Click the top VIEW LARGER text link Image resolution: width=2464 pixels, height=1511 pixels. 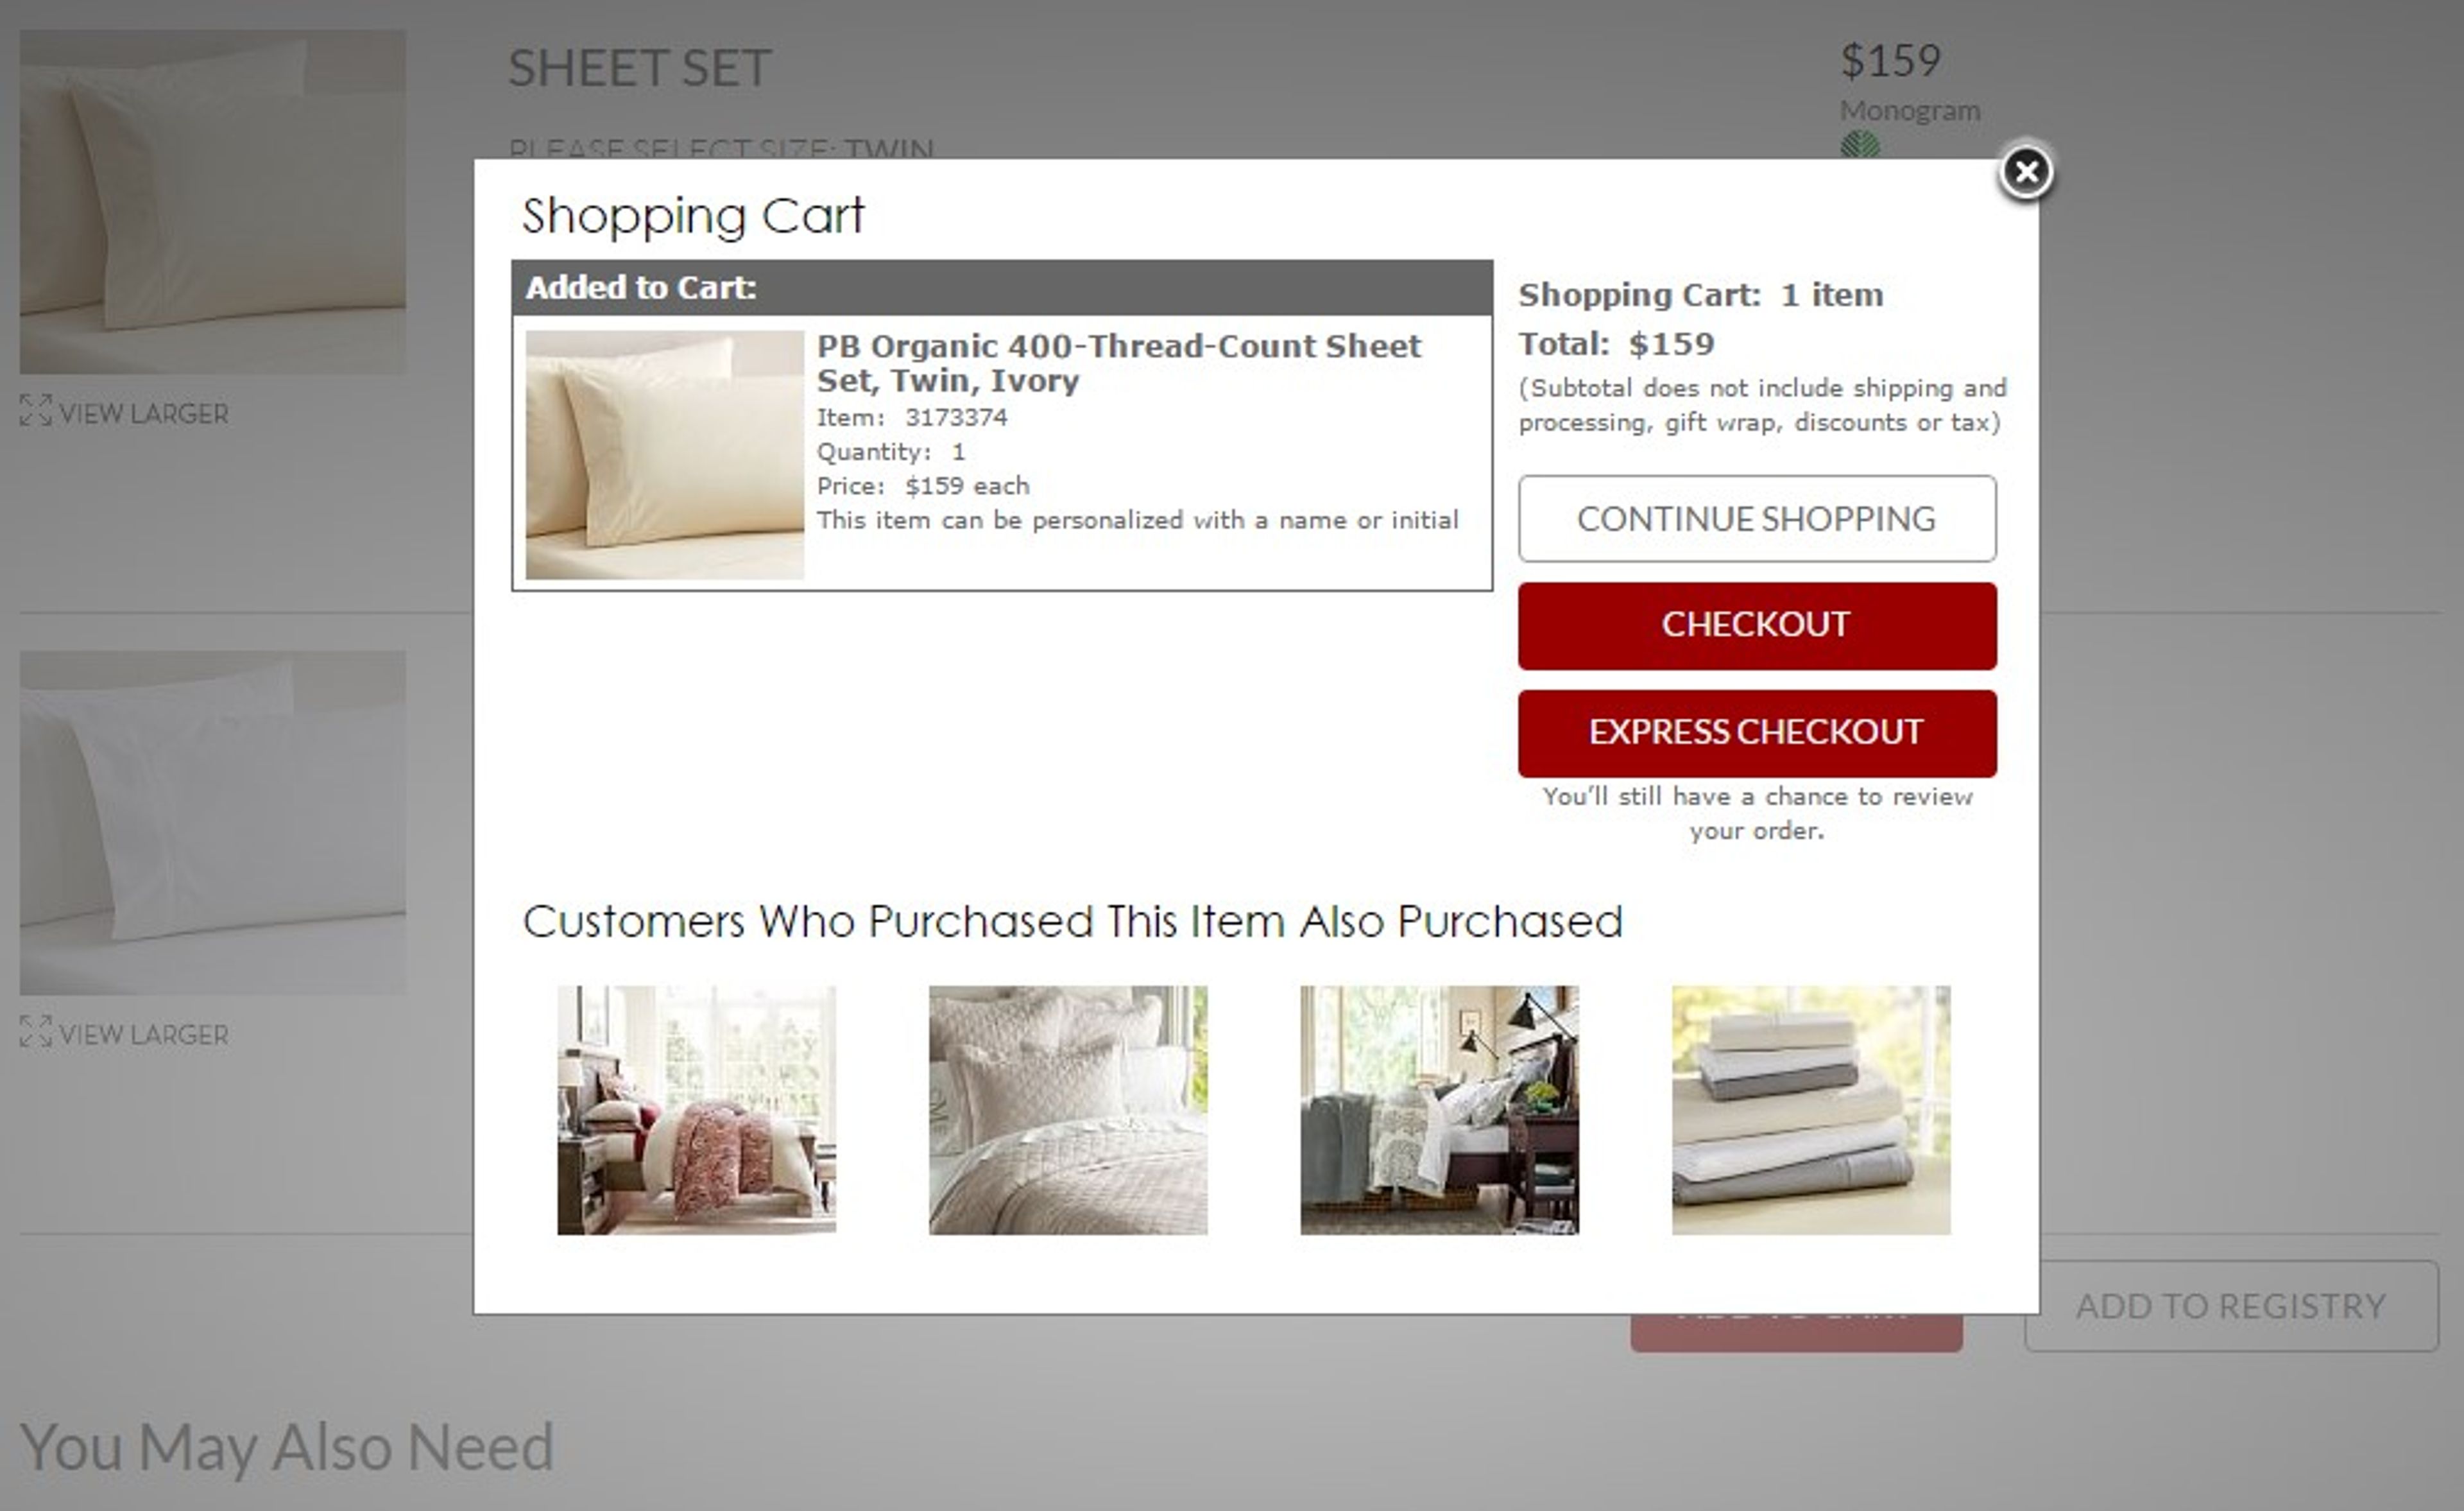(140, 412)
